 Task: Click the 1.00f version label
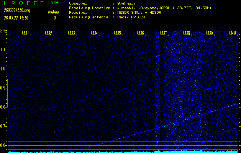53,3
